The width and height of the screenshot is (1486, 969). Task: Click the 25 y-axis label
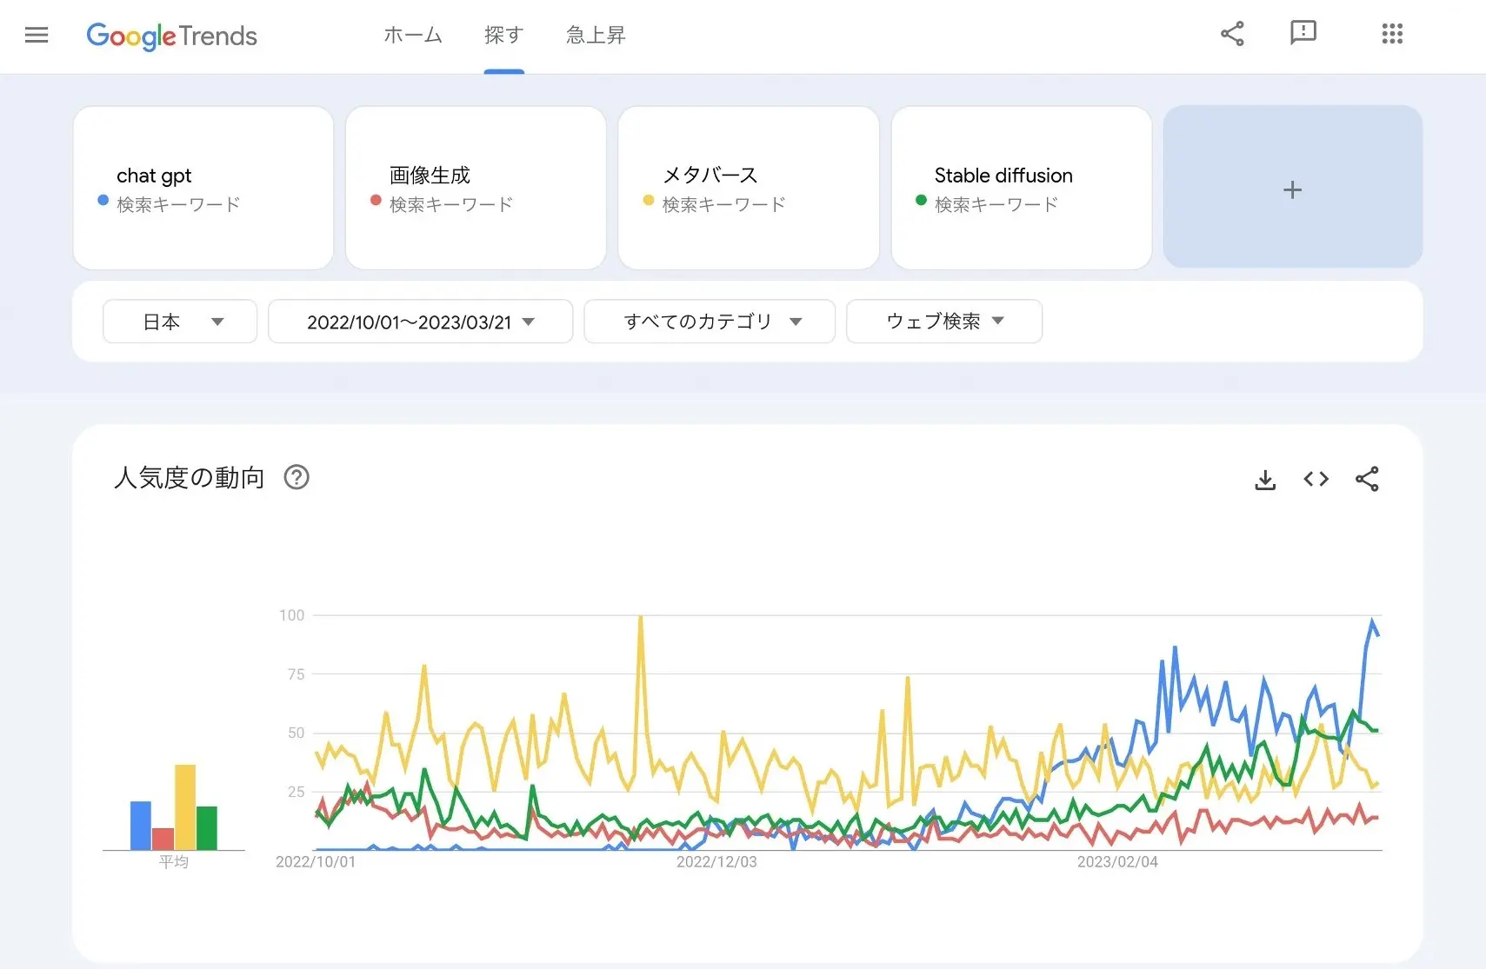coord(296,792)
